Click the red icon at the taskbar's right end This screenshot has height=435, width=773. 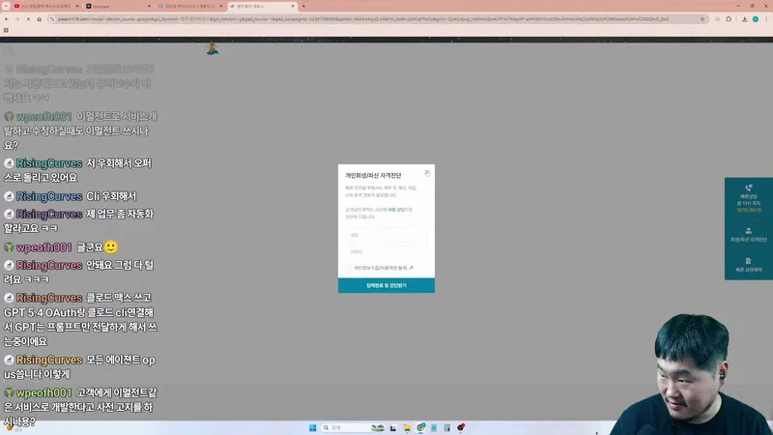(x=462, y=427)
